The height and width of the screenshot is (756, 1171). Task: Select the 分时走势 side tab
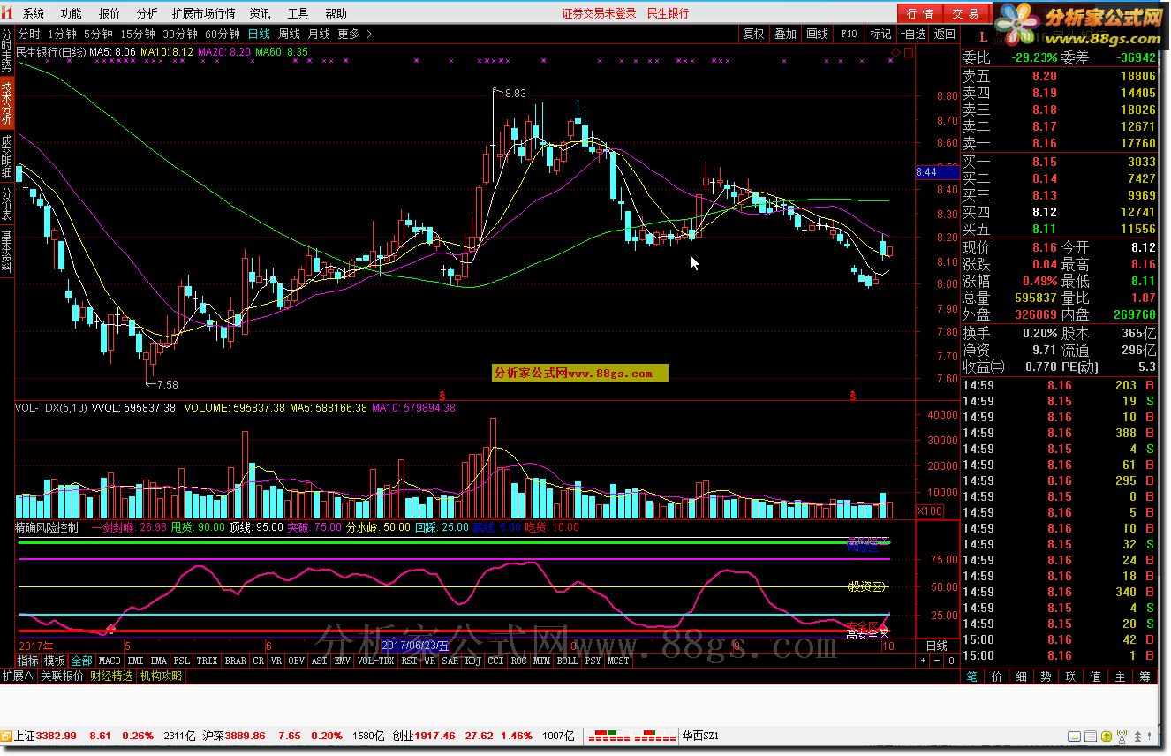point(7,50)
